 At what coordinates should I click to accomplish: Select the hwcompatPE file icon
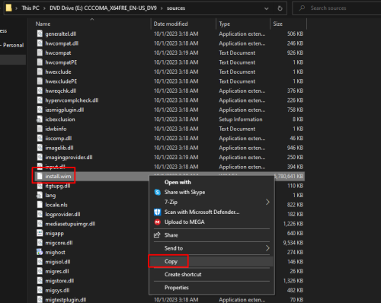click(x=40, y=62)
